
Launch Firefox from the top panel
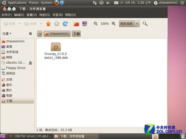56,3
